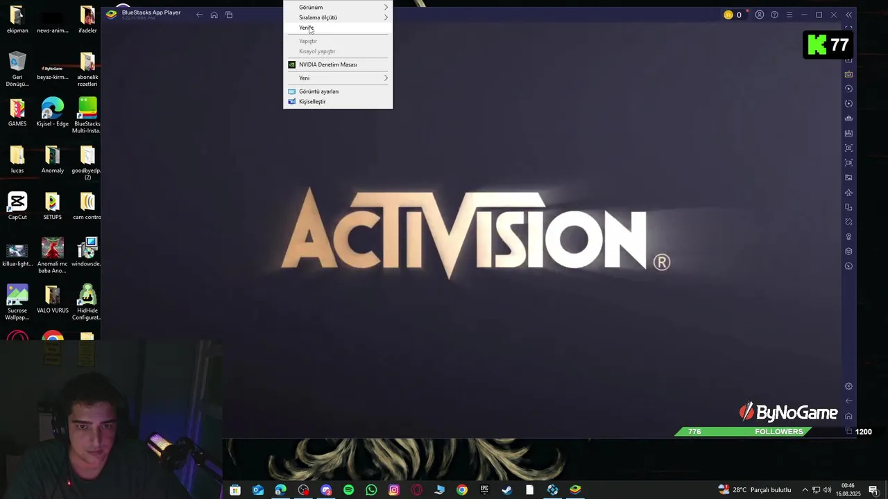Collapse the BlueStacks side toolbar
This screenshot has width=888, height=499.
(x=848, y=15)
